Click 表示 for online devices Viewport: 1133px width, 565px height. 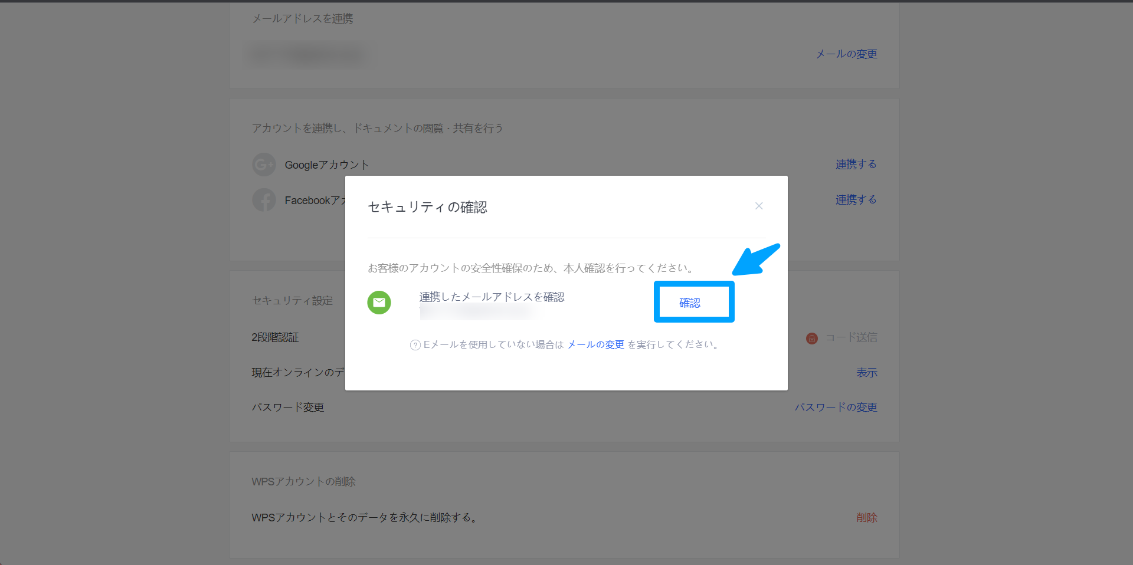(867, 373)
